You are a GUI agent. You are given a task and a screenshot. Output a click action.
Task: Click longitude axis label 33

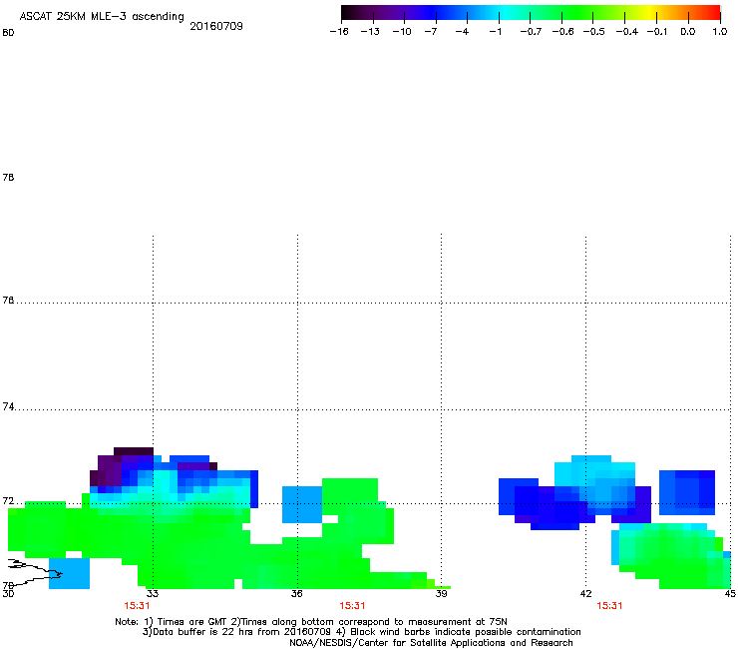pyautogui.click(x=152, y=593)
